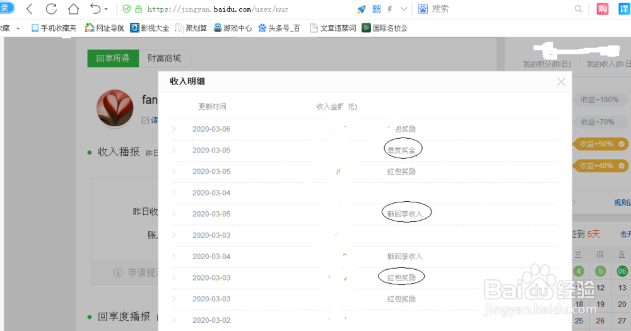Click the 2020-03-06 date cell
The image size is (631, 331).
click(x=211, y=129)
